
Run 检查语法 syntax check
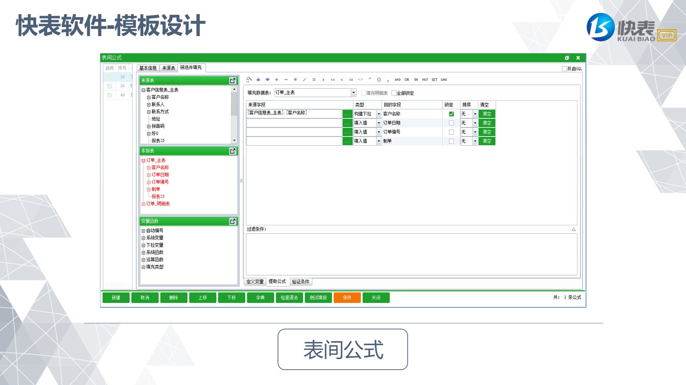289,298
